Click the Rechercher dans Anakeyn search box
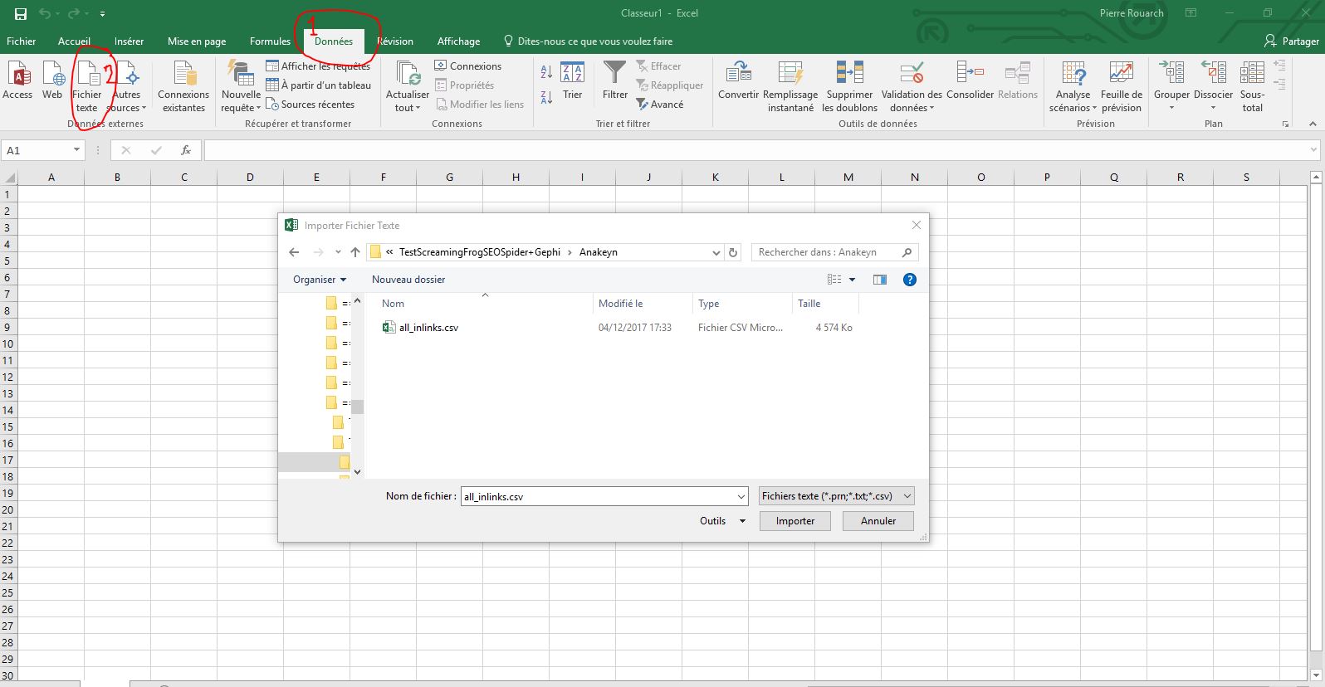Viewport: 1325px width, 687px height. [834, 252]
